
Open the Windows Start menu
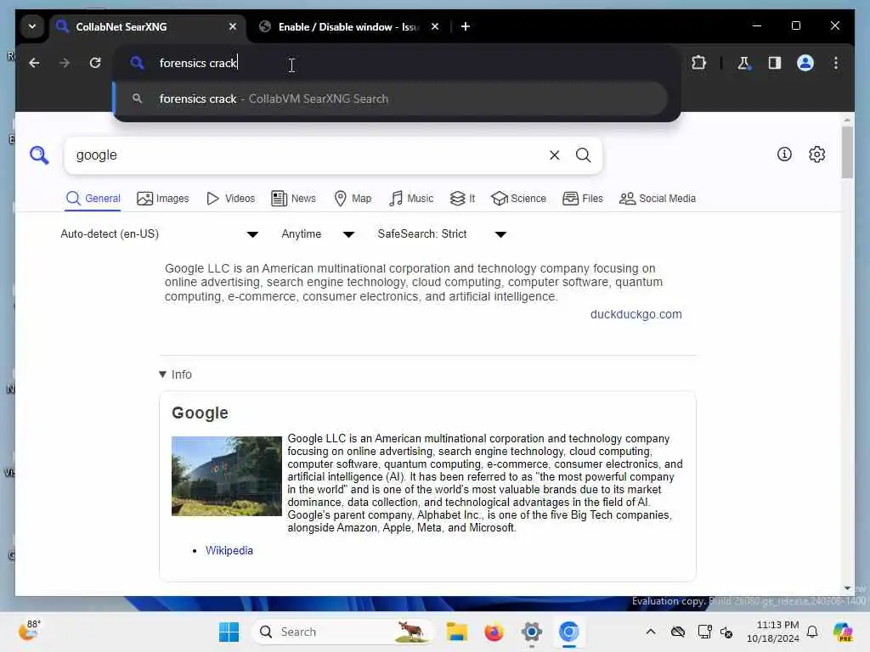click(x=229, y=632)
